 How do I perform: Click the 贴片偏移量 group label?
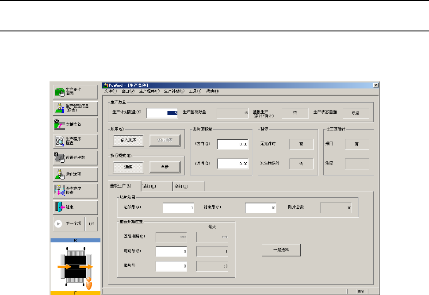(203, 129)
